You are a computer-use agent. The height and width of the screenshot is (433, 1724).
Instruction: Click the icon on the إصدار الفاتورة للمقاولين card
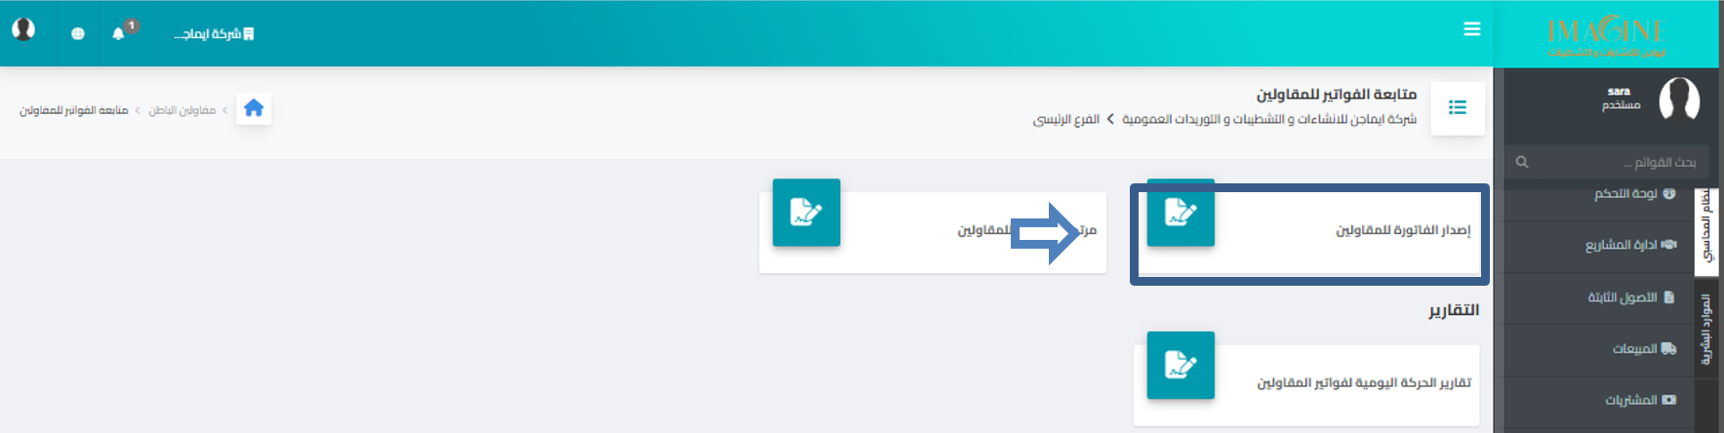click(x=1181, y=212)
